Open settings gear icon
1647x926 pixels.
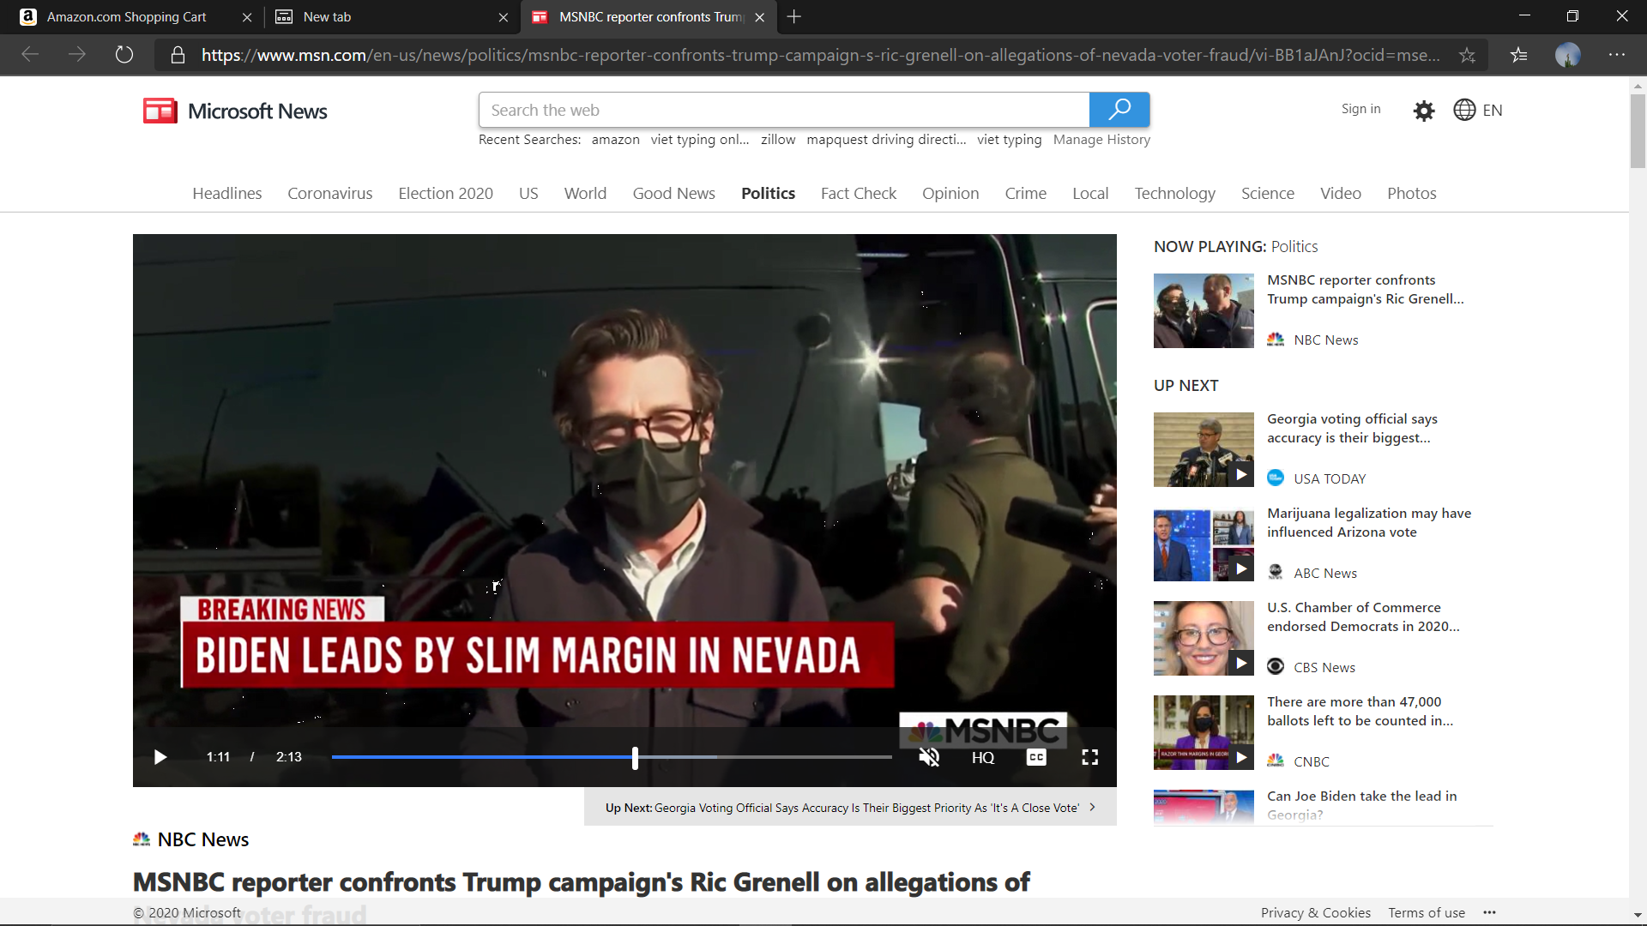coord(1424,111)
